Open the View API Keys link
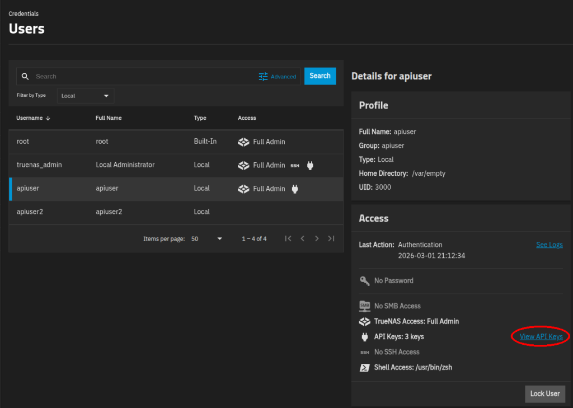Image resolution: width=573 pixels, height=408 pixels. 541,337
